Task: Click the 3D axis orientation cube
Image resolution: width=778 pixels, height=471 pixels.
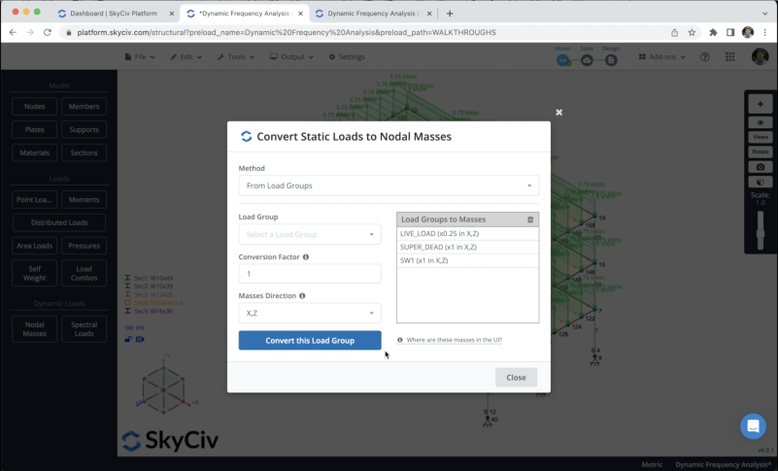Action: pyautogui.click(x=164, y=388)
